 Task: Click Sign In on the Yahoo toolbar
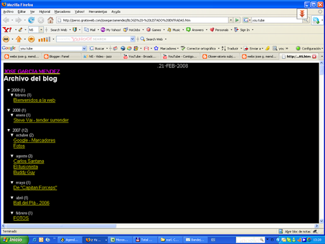point(242,30)
